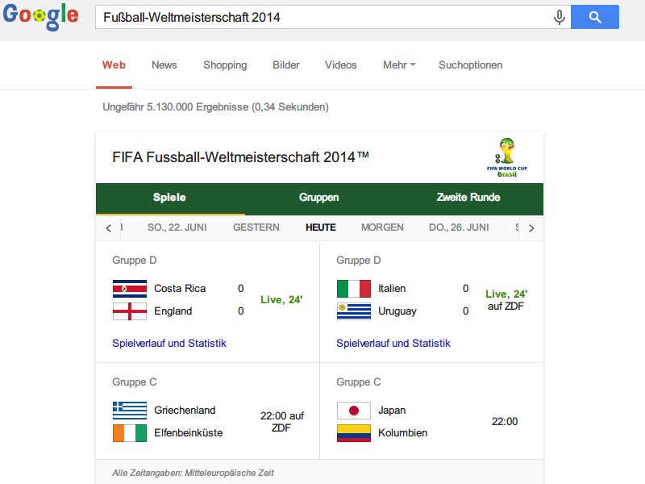Open Spielverlauf und Statistik for Italien–Uruguay

pyautogui.click(x=393, y=344)
